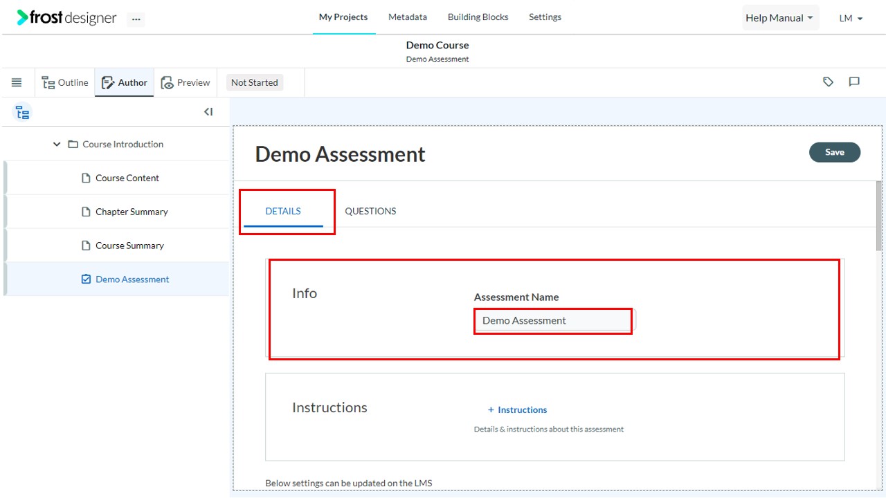Click the tag icon in toolbar
The height and width of the screenshot is (498, 886).
click(x=828, y=82)
